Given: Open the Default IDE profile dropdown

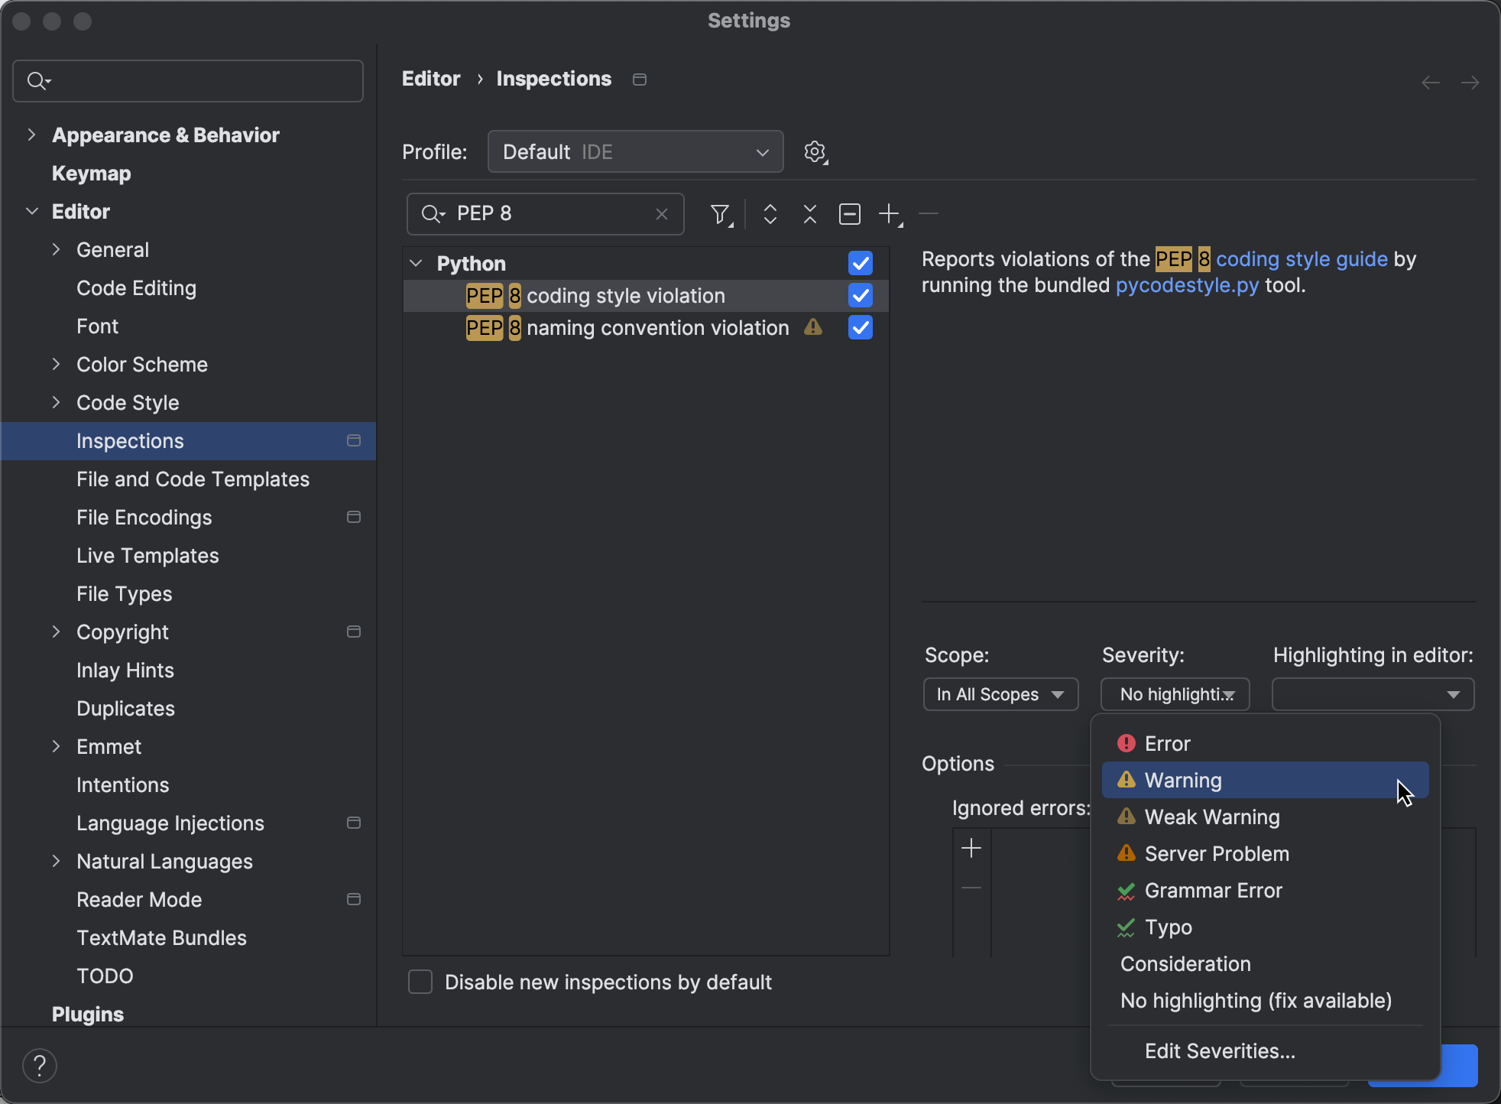Looking at the screenshot, I should click(635, 151).
